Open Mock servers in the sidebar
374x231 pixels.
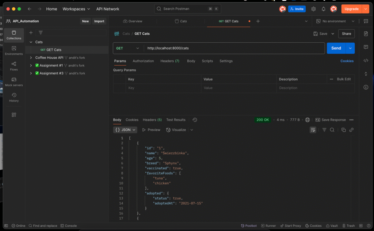tap(14, 82)
